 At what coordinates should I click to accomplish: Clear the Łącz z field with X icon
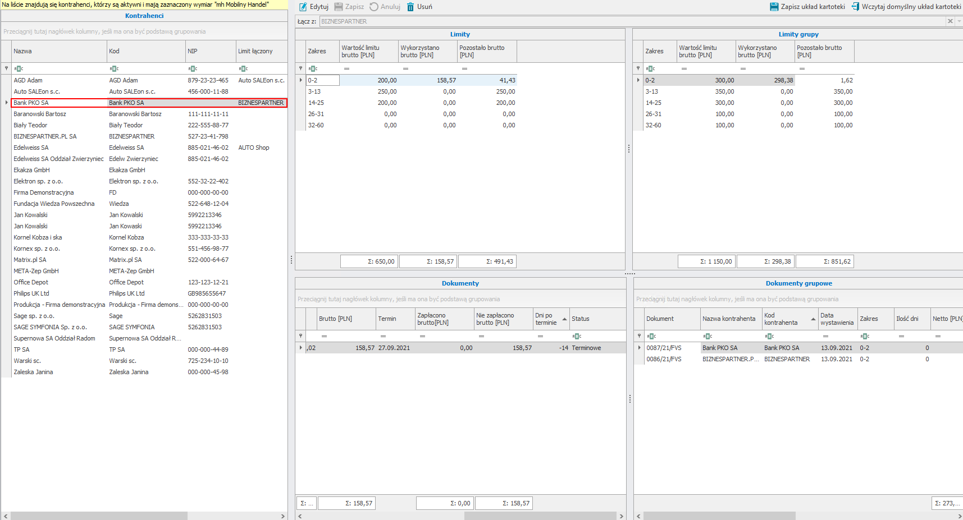950,21
